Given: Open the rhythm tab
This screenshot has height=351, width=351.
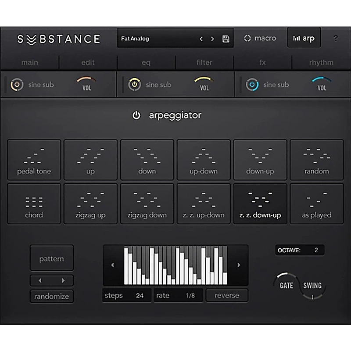Looking at the screenshot, I should pos(321,62).
